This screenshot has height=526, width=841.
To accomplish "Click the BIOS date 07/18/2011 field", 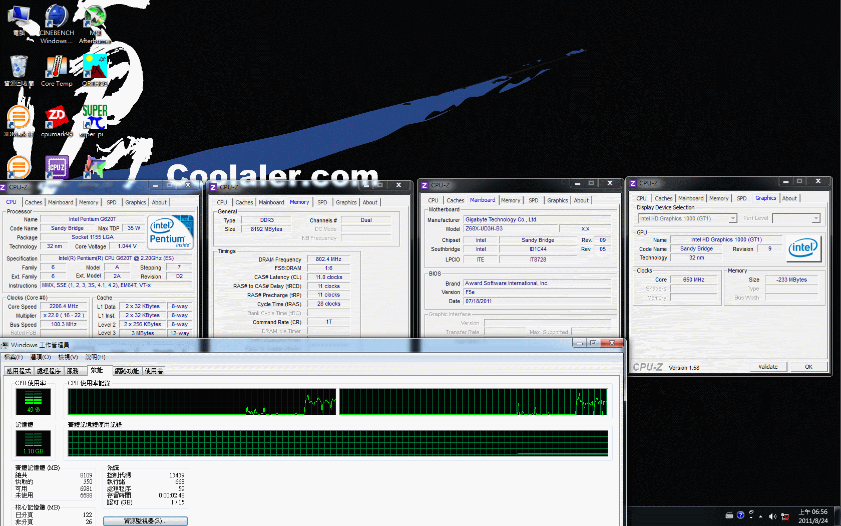I will [x=538, y=301].
